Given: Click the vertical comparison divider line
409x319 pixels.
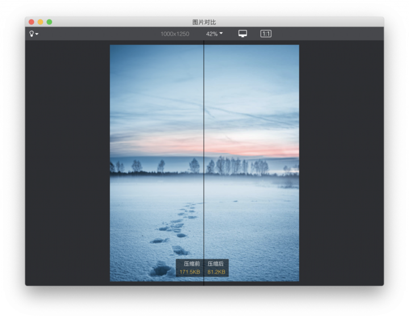Looking at the screenshot, I should pos(204,162).
